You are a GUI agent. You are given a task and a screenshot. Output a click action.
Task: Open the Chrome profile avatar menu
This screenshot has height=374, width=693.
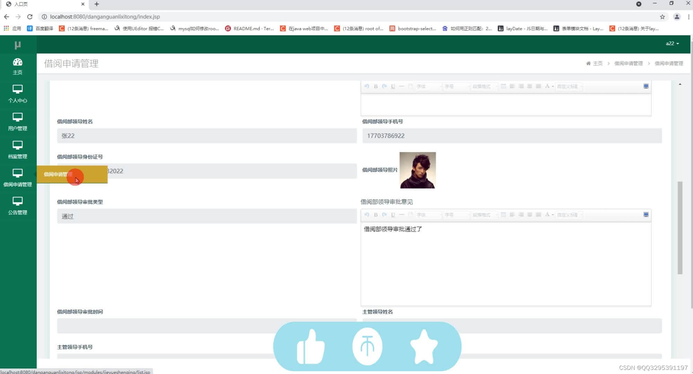pos(676,17)
